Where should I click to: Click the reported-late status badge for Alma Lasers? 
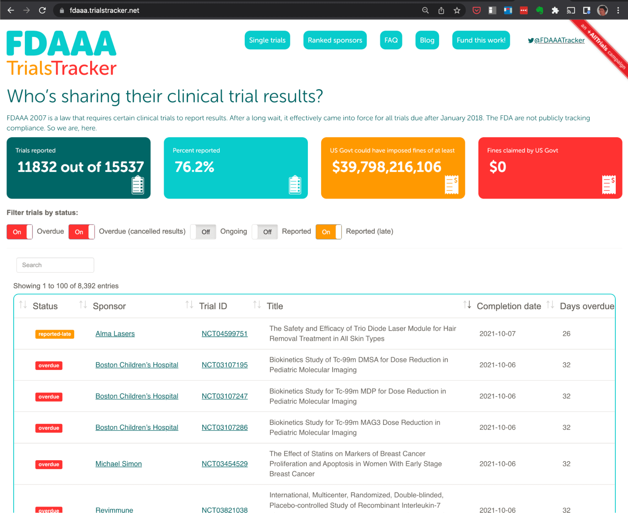tap(55, 334)
